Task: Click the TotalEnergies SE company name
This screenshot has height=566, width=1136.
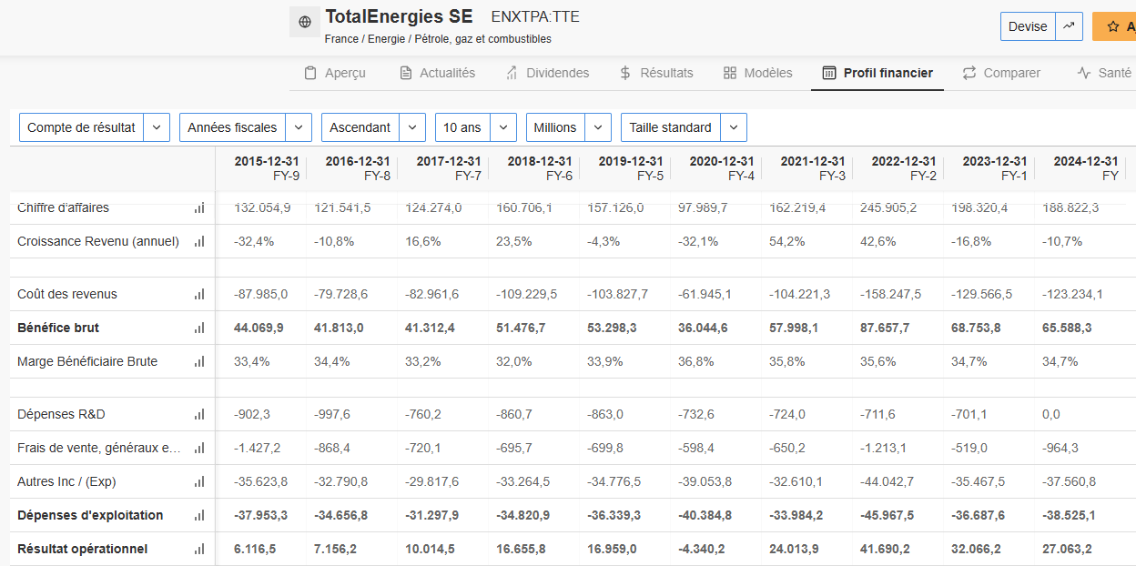Action: click(399, 16)
